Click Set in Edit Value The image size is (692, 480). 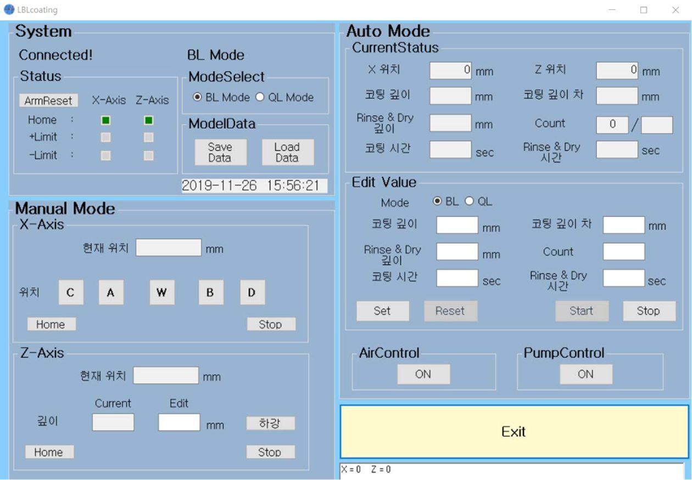point(382,311)
